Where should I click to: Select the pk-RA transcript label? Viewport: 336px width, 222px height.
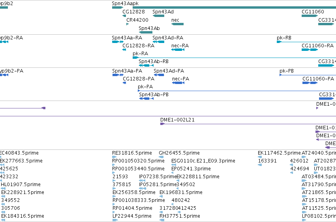[x=140, y=54]
